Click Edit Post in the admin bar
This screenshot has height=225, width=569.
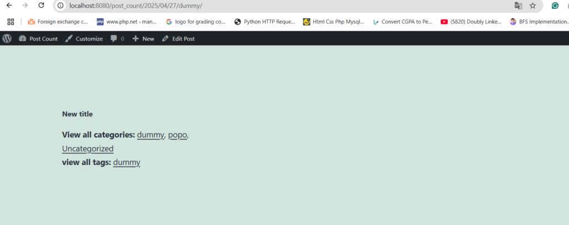pyautogui.click(x=178, y=38)
